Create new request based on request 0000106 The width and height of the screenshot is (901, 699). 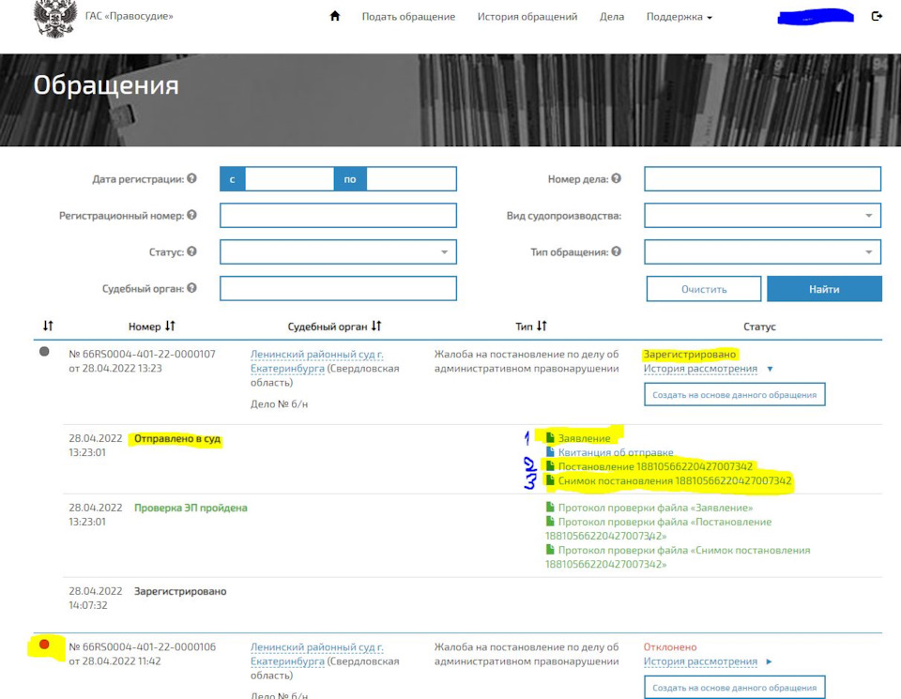(x=734, y=687)
